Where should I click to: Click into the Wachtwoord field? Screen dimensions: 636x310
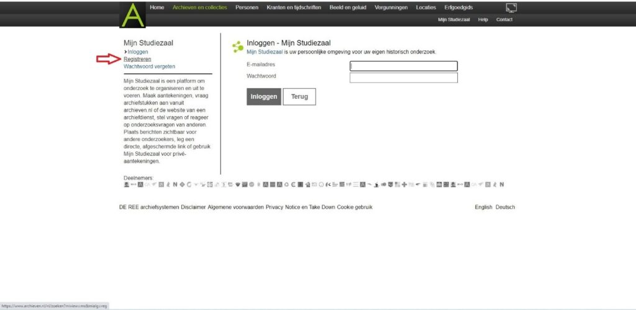point(403,78)
